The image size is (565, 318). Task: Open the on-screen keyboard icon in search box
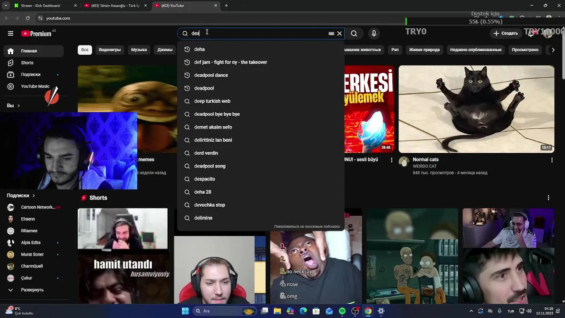(x=331, y=34)
